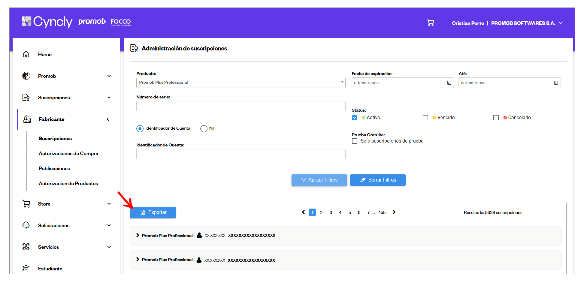This screenshot has width=584, height=289.
Task: Click the Borrar Filtros button
Action: click(378, 180)
